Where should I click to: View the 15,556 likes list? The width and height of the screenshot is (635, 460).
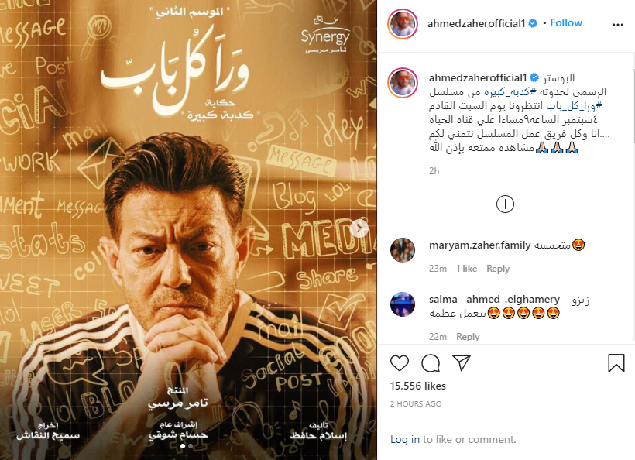[x=418, y=386]
